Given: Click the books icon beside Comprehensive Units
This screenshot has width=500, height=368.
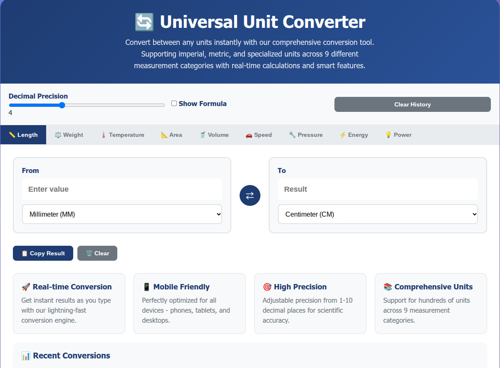Looking at the screenshot, I should click(x=388, y=287).
